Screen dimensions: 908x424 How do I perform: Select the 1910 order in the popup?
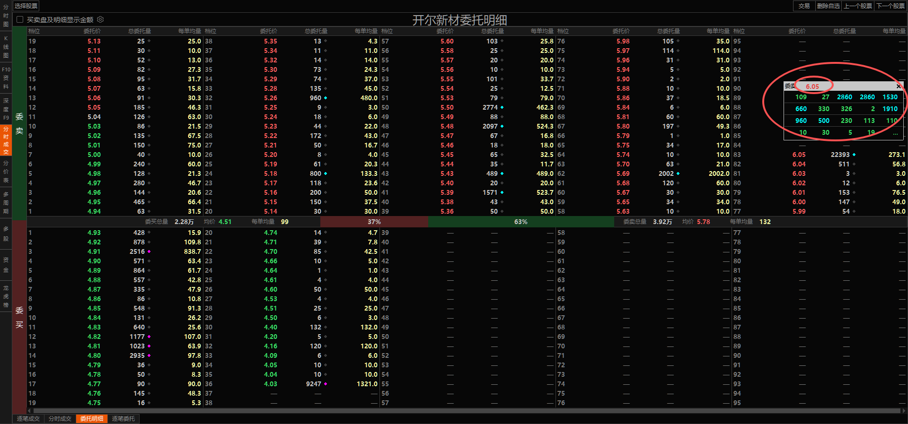tap(890, 109)
